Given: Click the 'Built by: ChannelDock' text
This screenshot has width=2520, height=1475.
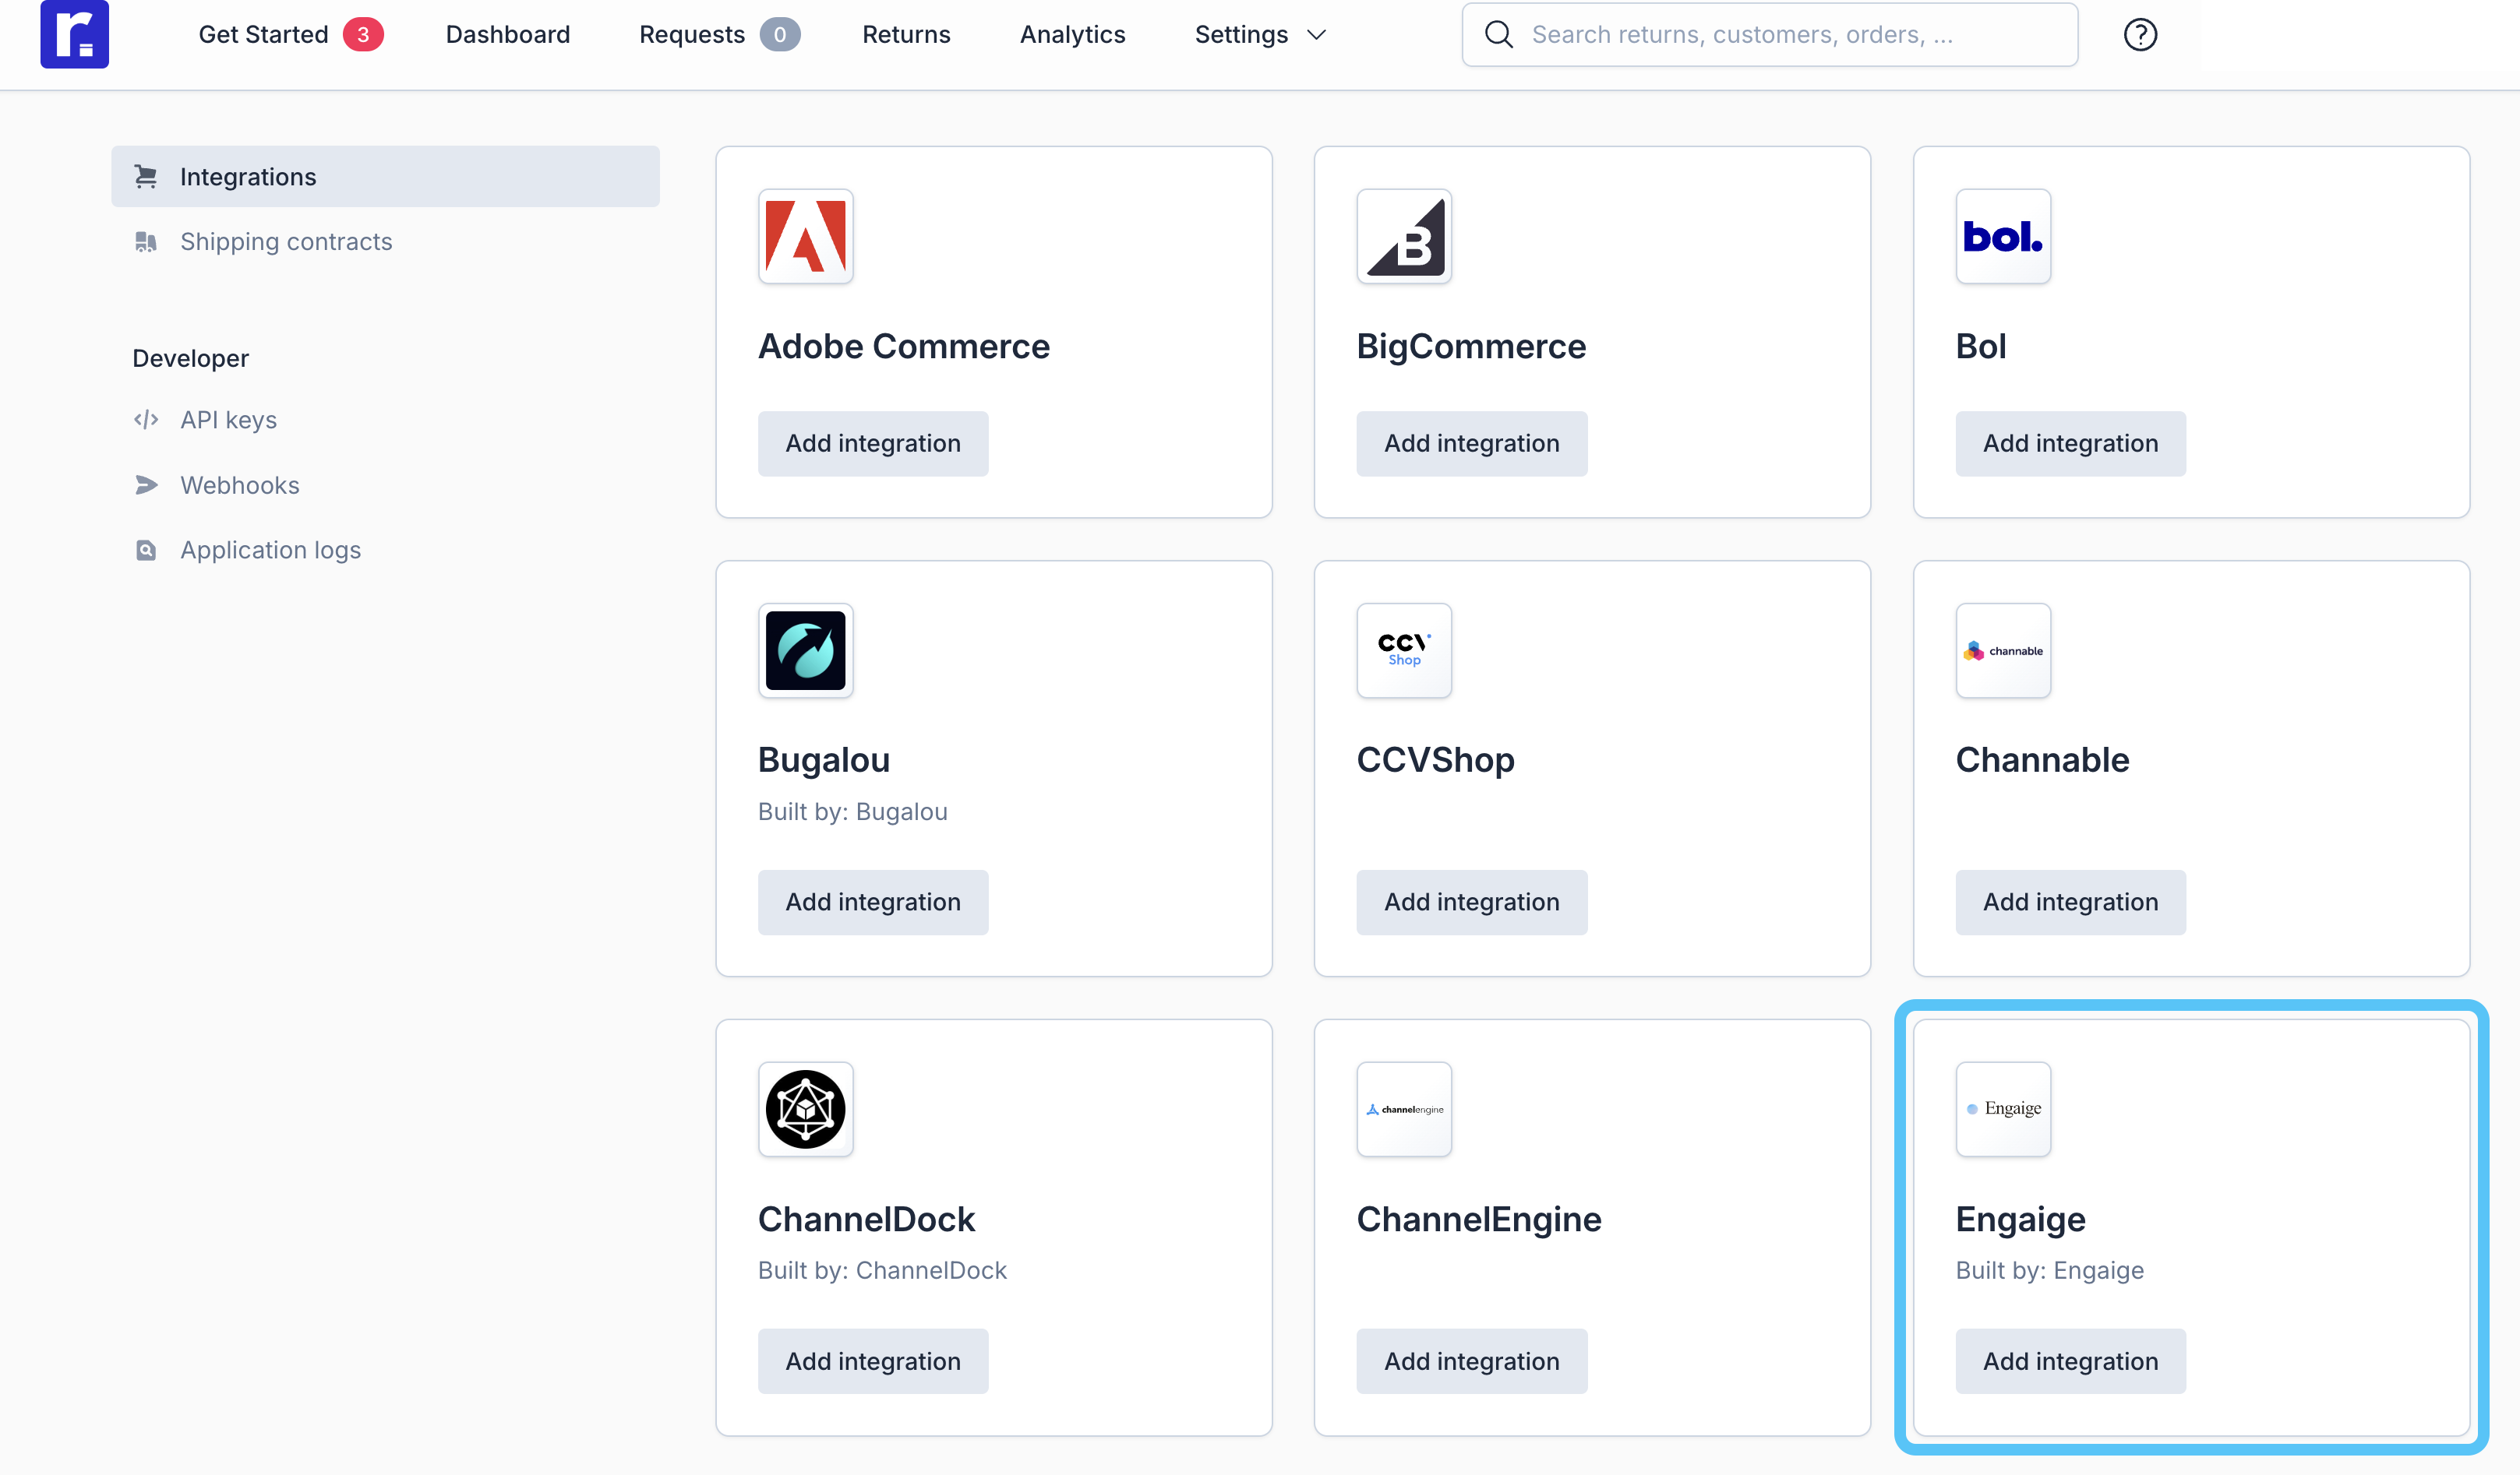Looking at the screenshot, I should click(x=882, y=1270).
